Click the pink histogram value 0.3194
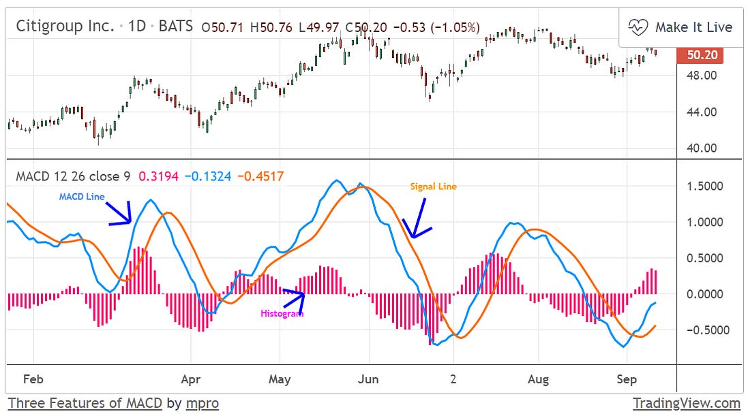Viewport: 750px width, 416px height. tap(158, 176)
